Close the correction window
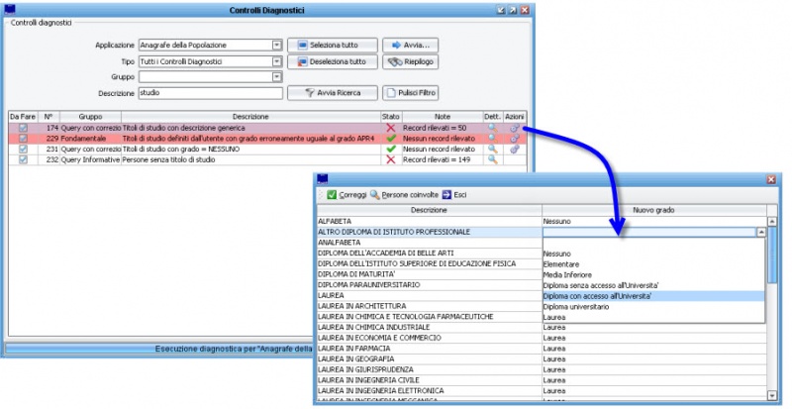The height and width of the screenshot is (409, 792). 771,179
